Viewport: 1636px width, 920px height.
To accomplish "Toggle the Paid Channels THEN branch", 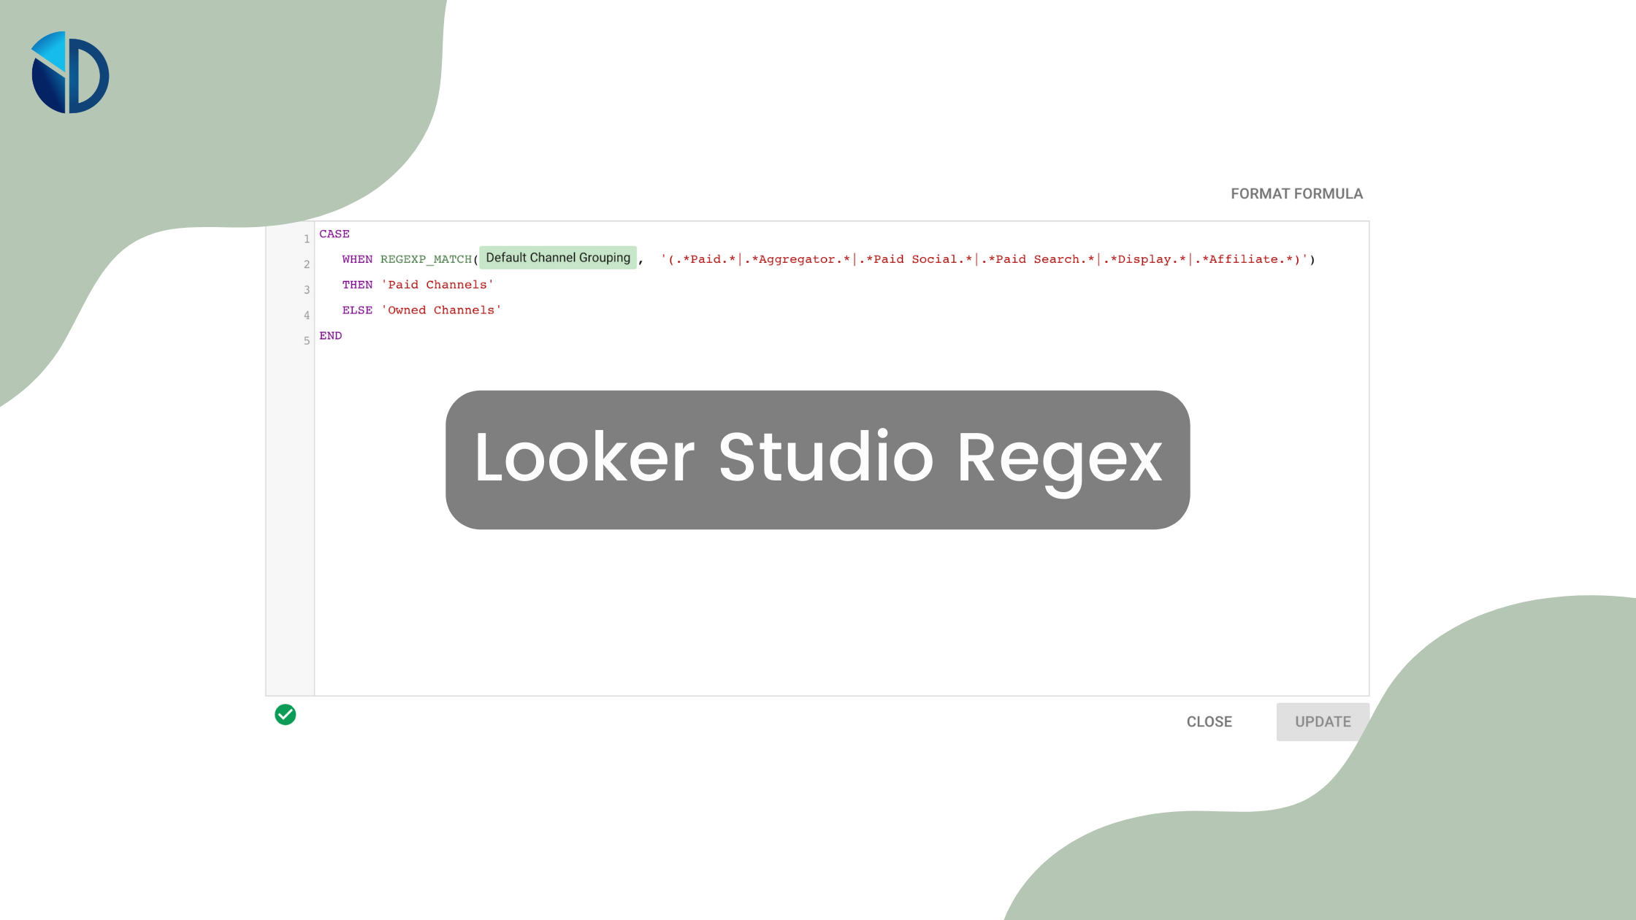I will point(418,284).
